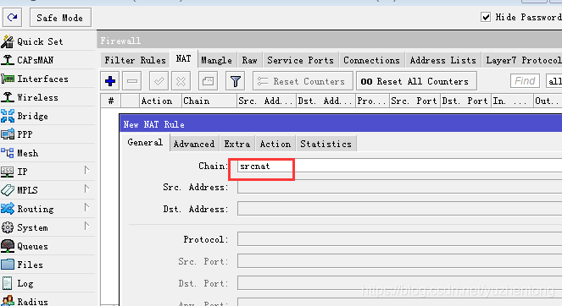Sort by Dst. Address column header

point(326,101)
